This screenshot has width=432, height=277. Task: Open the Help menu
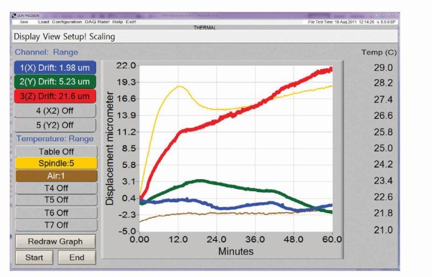tap(118, 22)
